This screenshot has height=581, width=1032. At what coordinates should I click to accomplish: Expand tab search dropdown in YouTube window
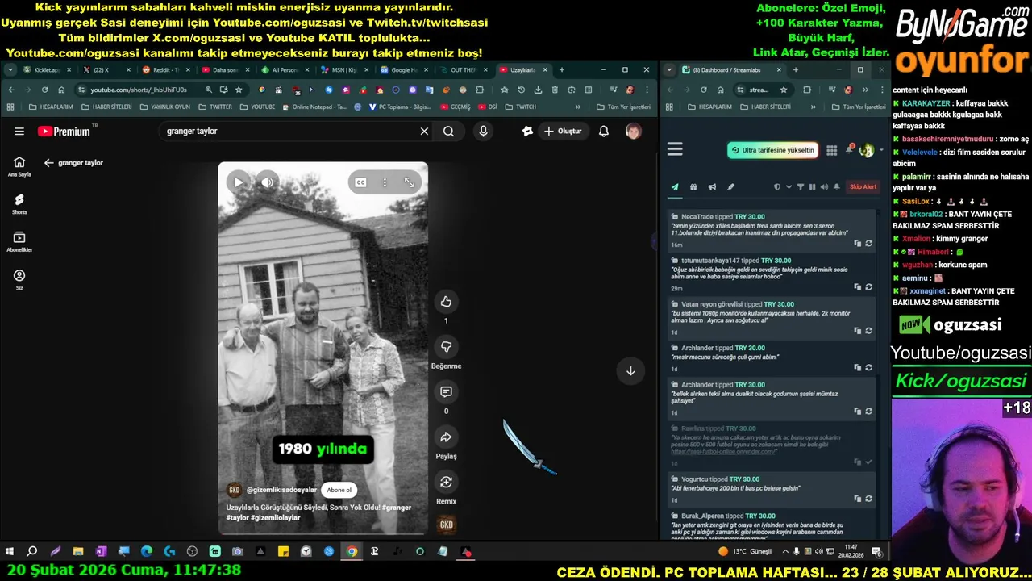click(10, 70)
